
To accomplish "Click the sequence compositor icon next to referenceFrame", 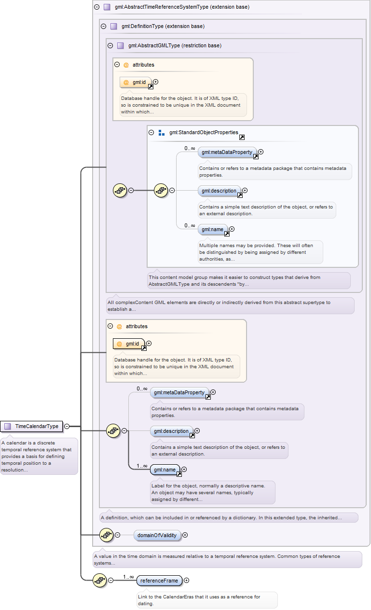I will [99, 580].
